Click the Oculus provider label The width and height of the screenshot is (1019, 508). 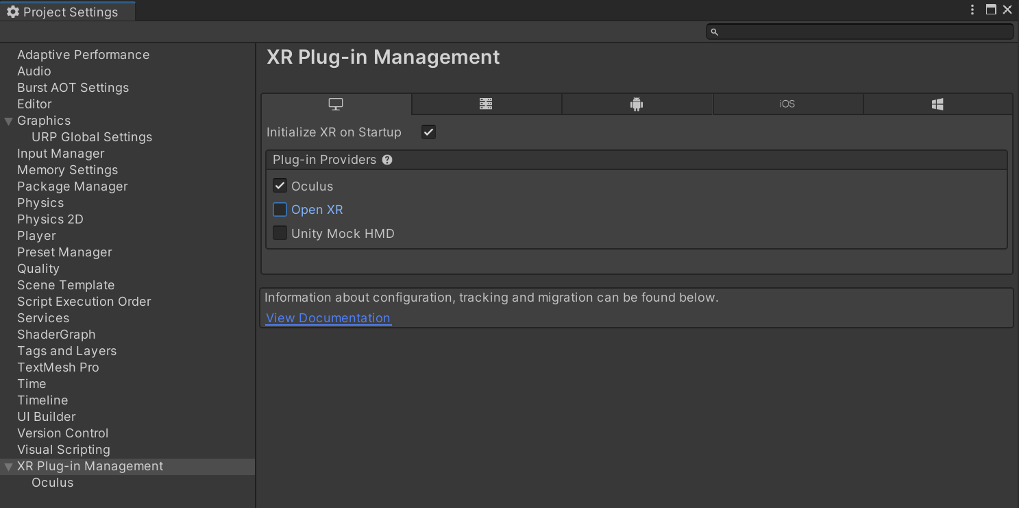tap(312, 186)
